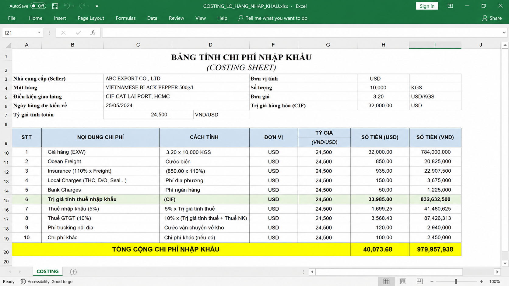Click the total USD cell 40,073.68
The width and height of the screenshot is (509, 286).
(380, 249)
